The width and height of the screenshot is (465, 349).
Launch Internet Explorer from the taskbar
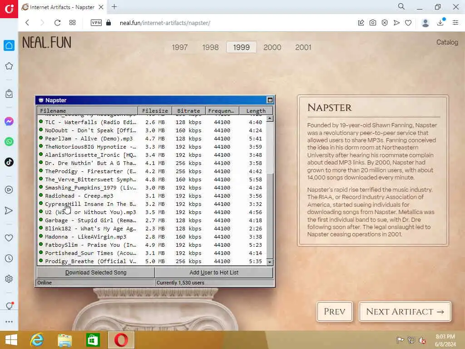click(x=37, y=340)
